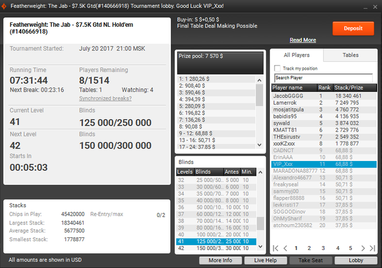382x268 pixels.
Task: Enable Track my position checkbox
Action: [277, 68]
